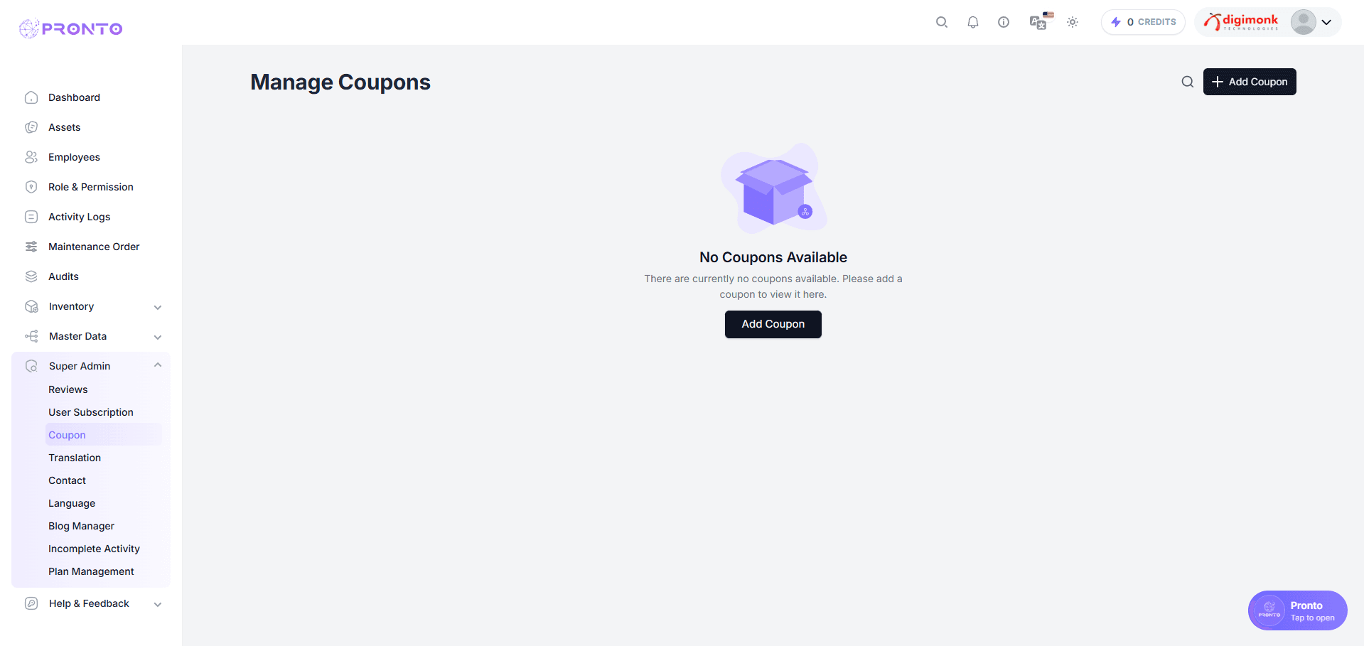Viewport: 1364px width, 646px height.
Task: Open the Pronto chat widget
Action: 1297,610
